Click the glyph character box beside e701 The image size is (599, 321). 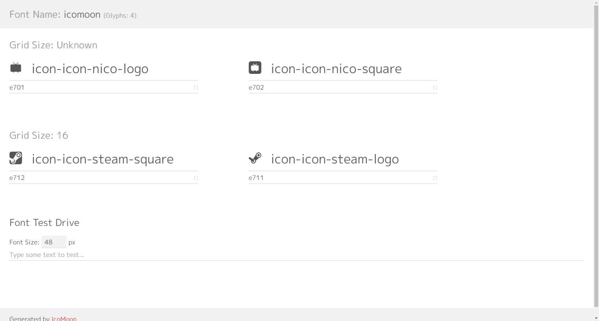[196, 88]
